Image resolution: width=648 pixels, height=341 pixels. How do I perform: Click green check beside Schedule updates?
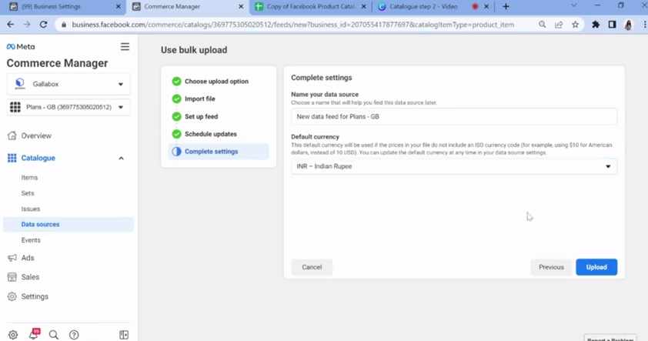coord(176,134)
